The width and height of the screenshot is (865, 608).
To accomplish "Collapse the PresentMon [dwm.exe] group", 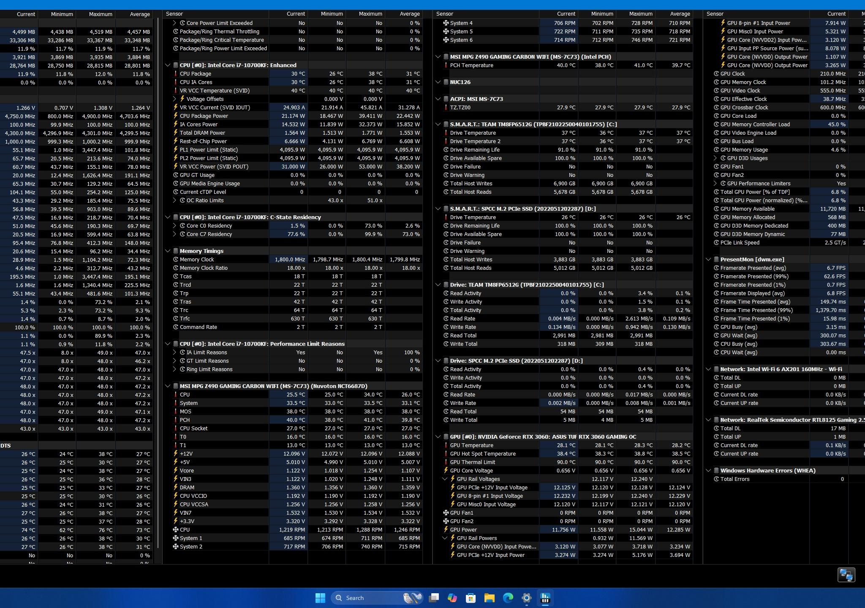I will coord(708,259).
